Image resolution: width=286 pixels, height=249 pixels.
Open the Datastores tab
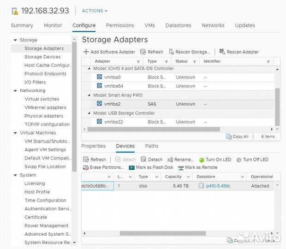pos(178,25)
